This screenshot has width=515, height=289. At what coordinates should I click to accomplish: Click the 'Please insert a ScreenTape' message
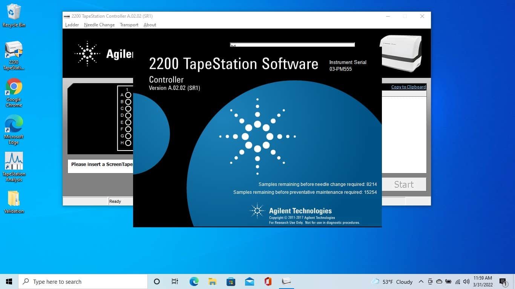[x=102, y=164]
